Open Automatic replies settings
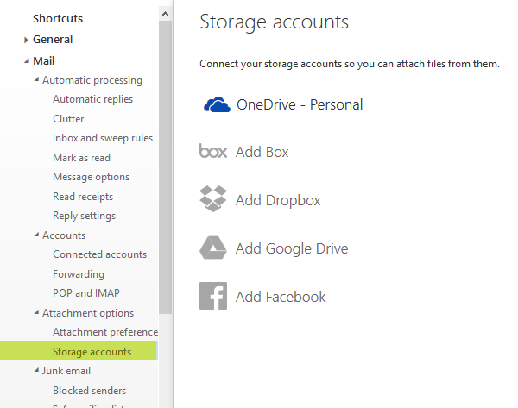518x408 pixels. pos(93,99)
